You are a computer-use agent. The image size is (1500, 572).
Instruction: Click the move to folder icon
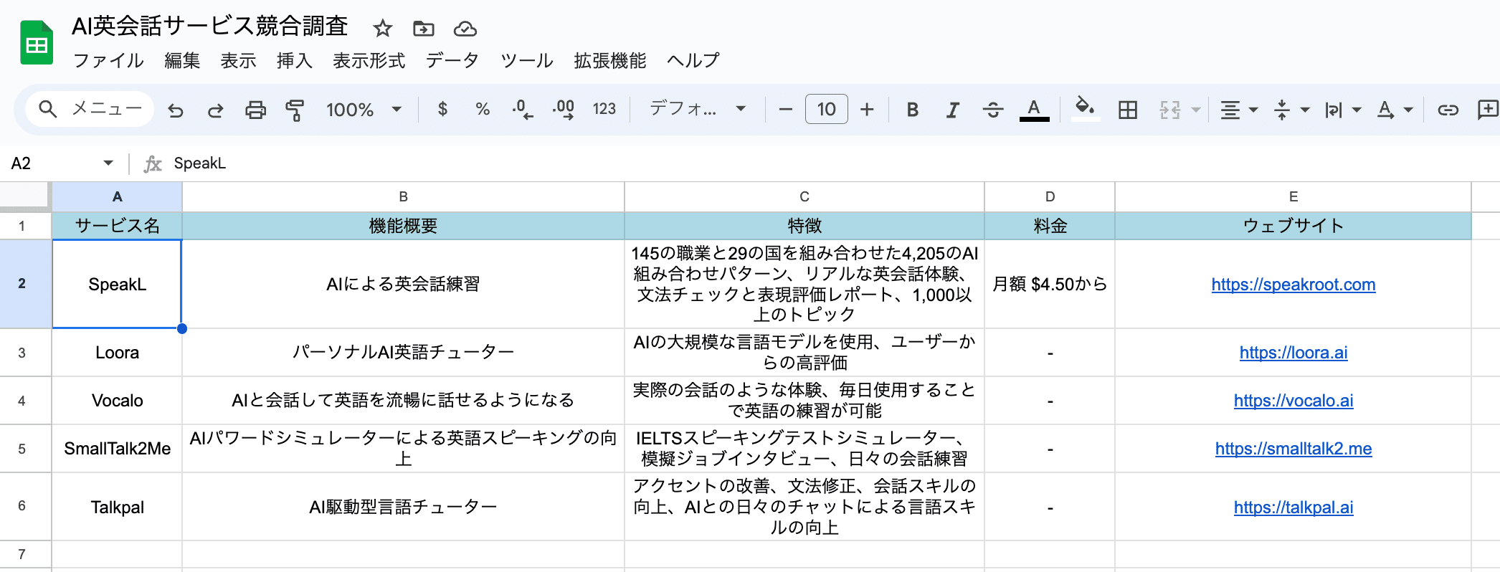point(424,29)
